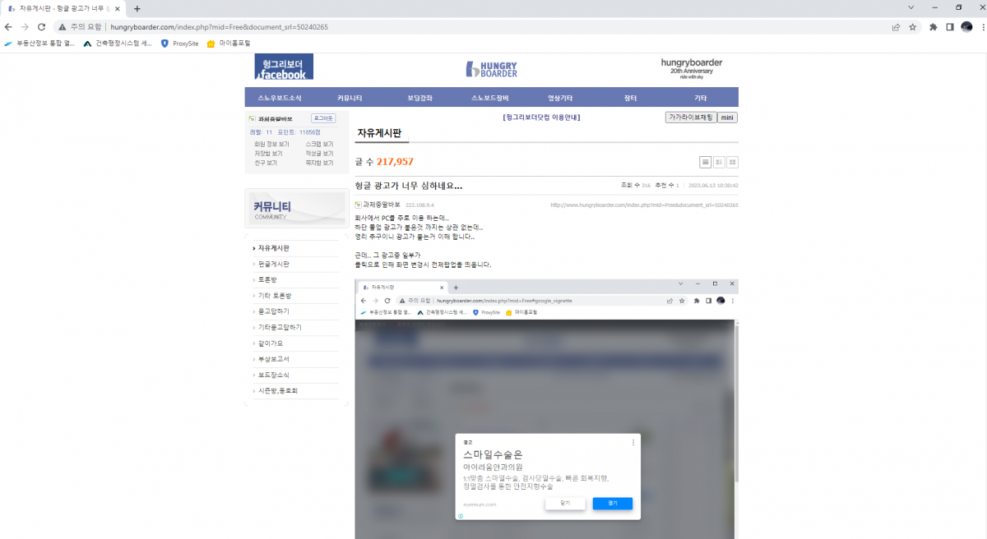Open the Extensions puzzle icon
The image size is (987, 539).
pos(934,26)
